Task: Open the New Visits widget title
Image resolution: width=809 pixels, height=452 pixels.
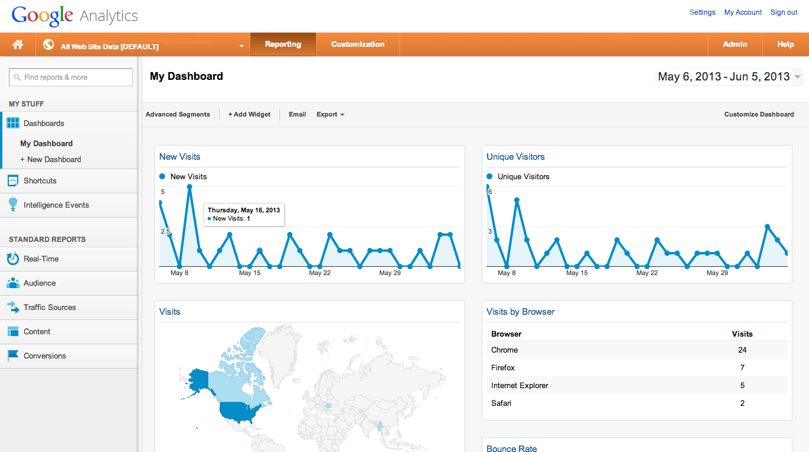Action: point(180,157)
